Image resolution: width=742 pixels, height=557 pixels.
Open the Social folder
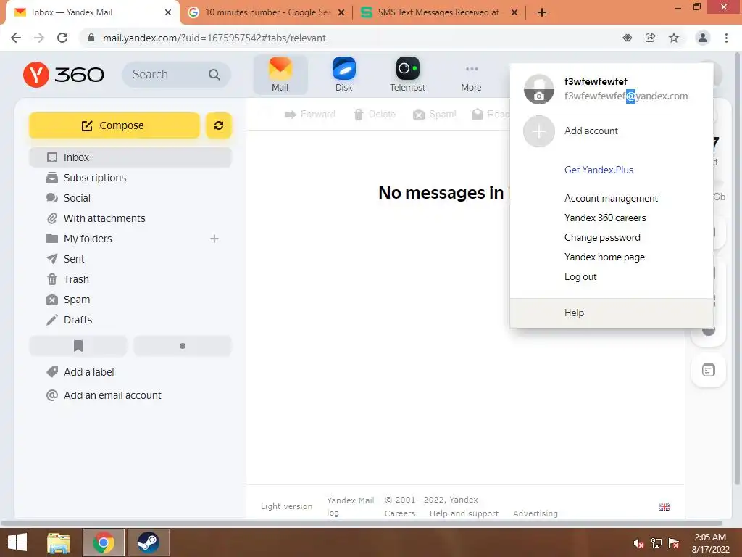[77, 198]
